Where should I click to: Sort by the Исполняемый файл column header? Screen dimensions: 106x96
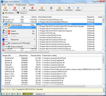(45, 17)
